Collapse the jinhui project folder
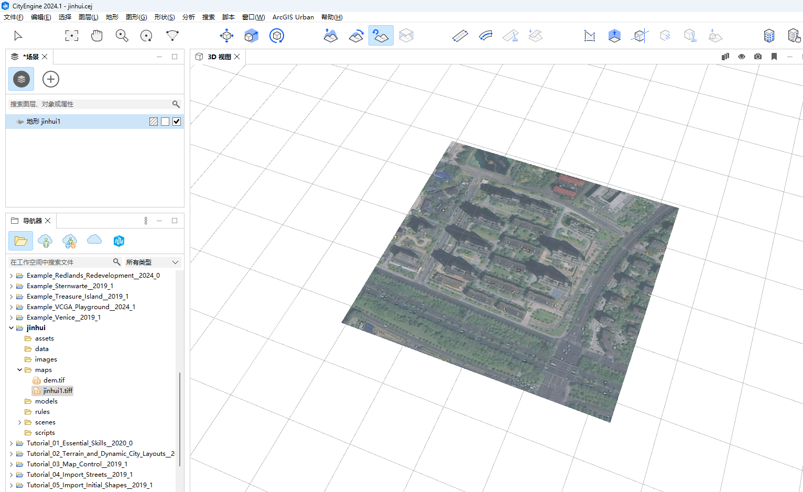 tap(11, 328)
